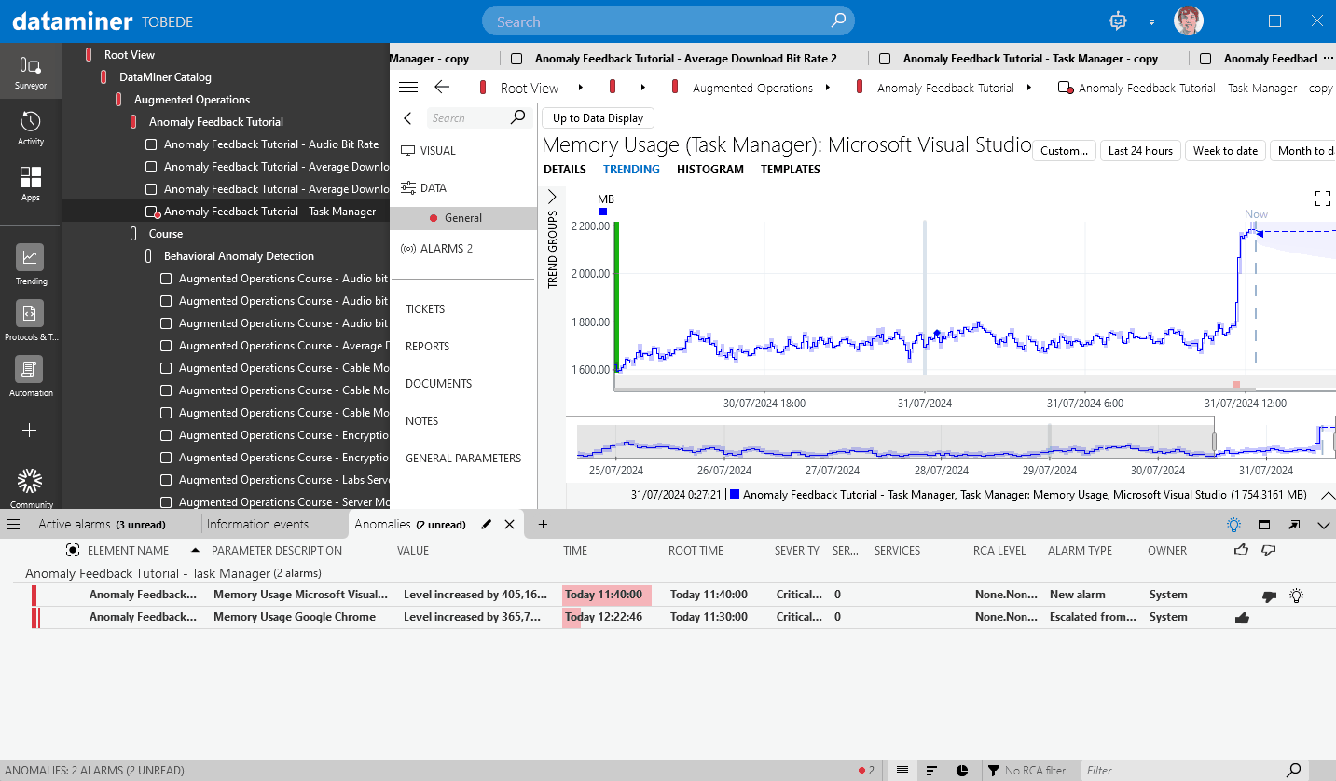Click the Up to Data Display button
This screenshot has width=1336, height=781.
598,117
